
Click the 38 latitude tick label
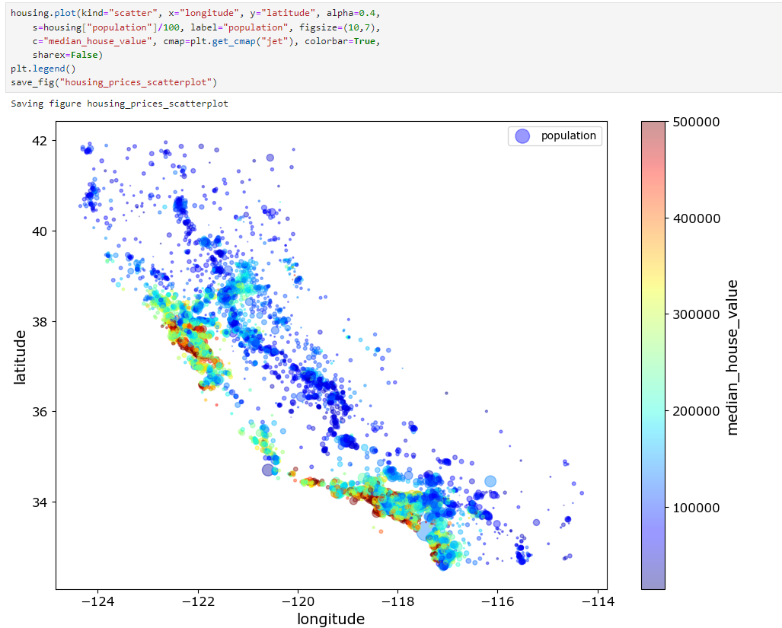click(40, 321)
